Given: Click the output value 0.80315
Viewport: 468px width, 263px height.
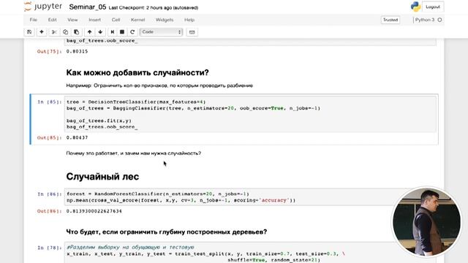Looking at the screenshot, I should [77, 51].
